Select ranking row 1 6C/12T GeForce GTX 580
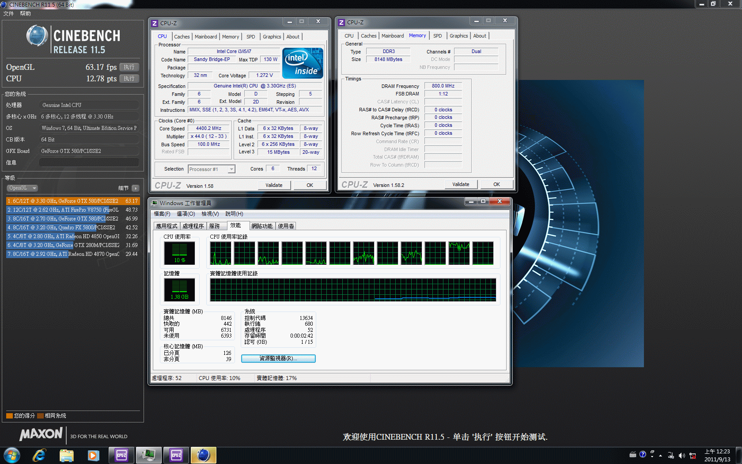 [72, 201]
